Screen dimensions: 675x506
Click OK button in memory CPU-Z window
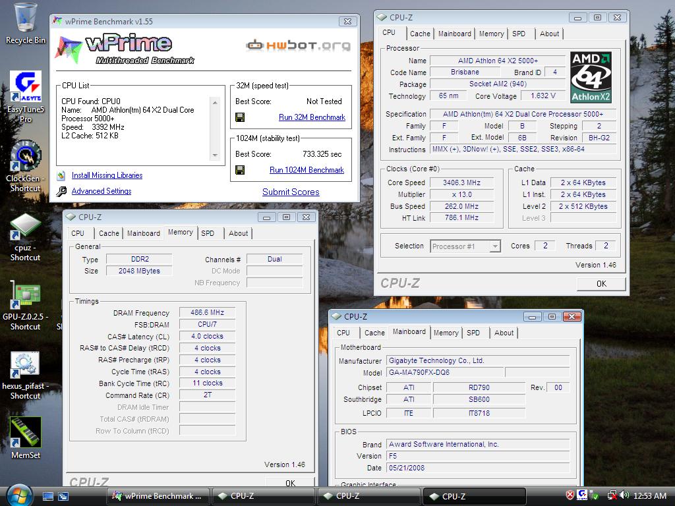291,483
